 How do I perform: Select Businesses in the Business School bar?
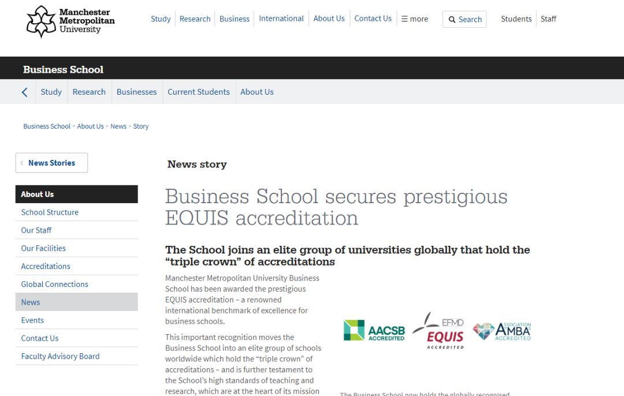(136, 92)
